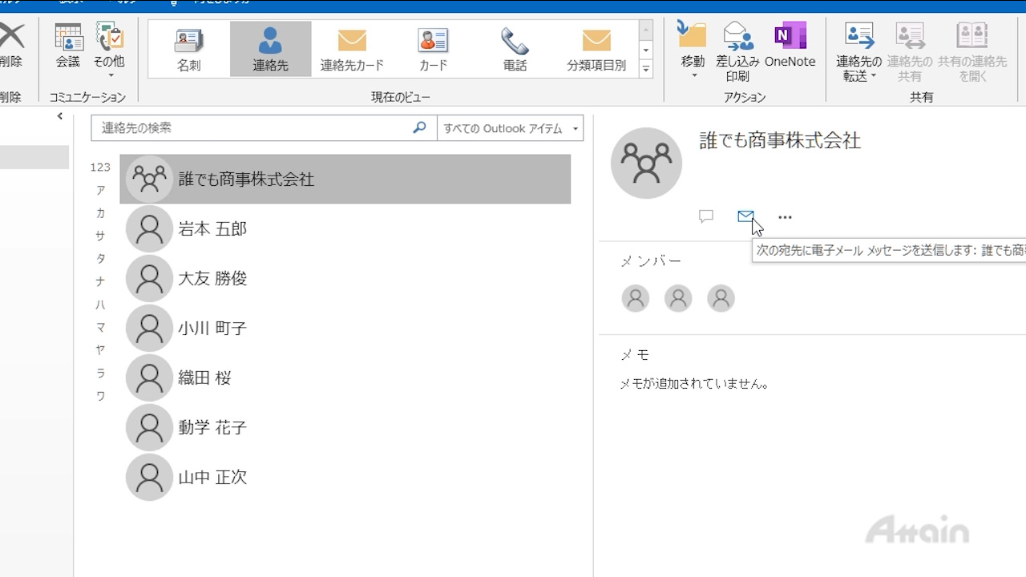Open 差し込み印刷 mail merge

[x=737, y=51]
